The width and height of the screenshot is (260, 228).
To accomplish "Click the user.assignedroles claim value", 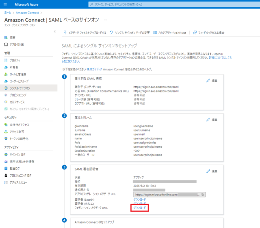I will (x=145, y=142).
